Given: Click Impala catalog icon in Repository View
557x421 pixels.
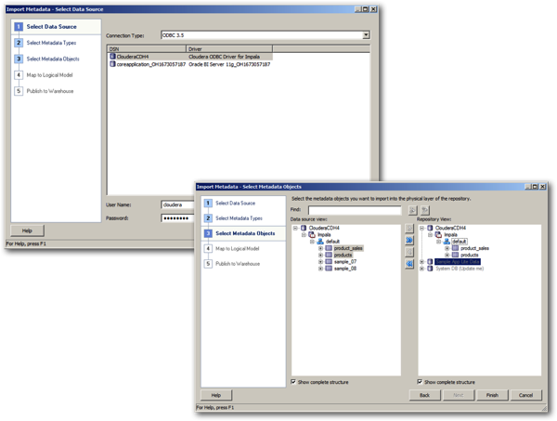Looking at the screenshot, I should point(438,235).
